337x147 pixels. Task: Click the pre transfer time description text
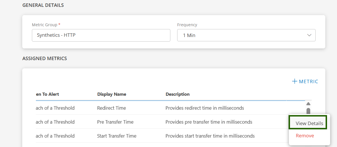pyautogui.click(x=209, y=122)
